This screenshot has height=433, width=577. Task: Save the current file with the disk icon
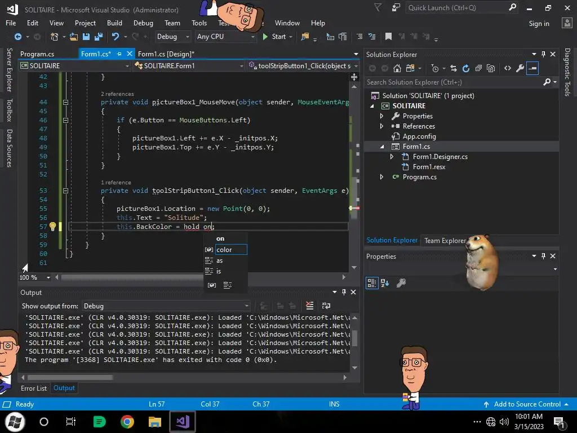(x=86, y=37)
